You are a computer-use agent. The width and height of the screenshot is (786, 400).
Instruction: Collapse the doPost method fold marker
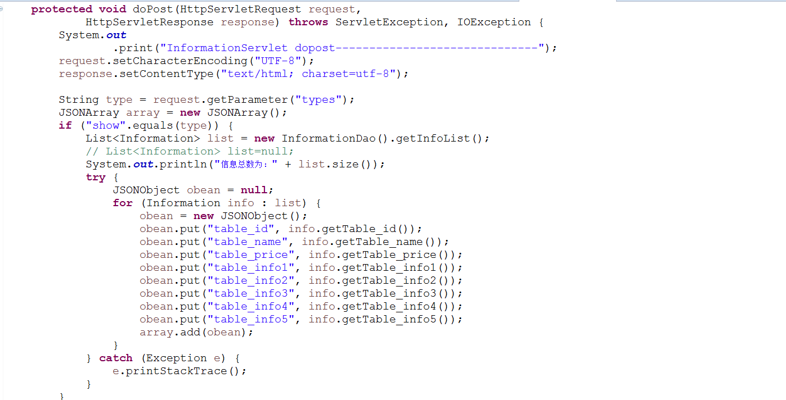(x=2, y=8)
